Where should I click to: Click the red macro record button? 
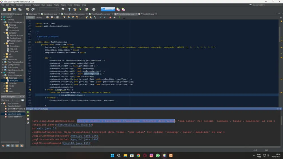coord(110,18)
